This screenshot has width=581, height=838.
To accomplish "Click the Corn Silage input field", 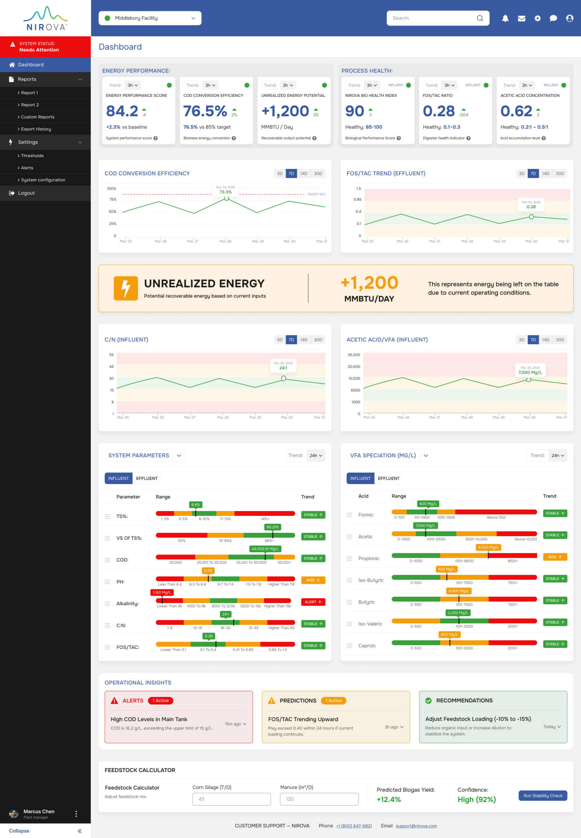I will pyautogui.click(x=231, y=799).
